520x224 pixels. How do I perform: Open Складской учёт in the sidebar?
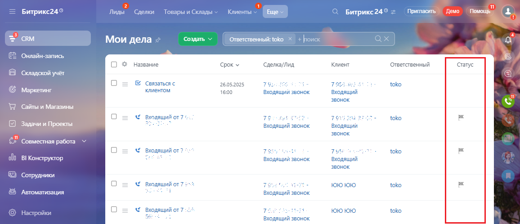click(42, 73)
